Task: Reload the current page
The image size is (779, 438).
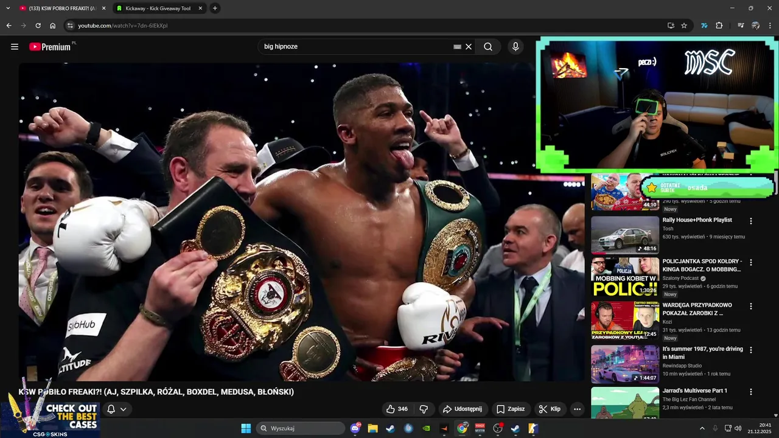Action: point(38,26)
